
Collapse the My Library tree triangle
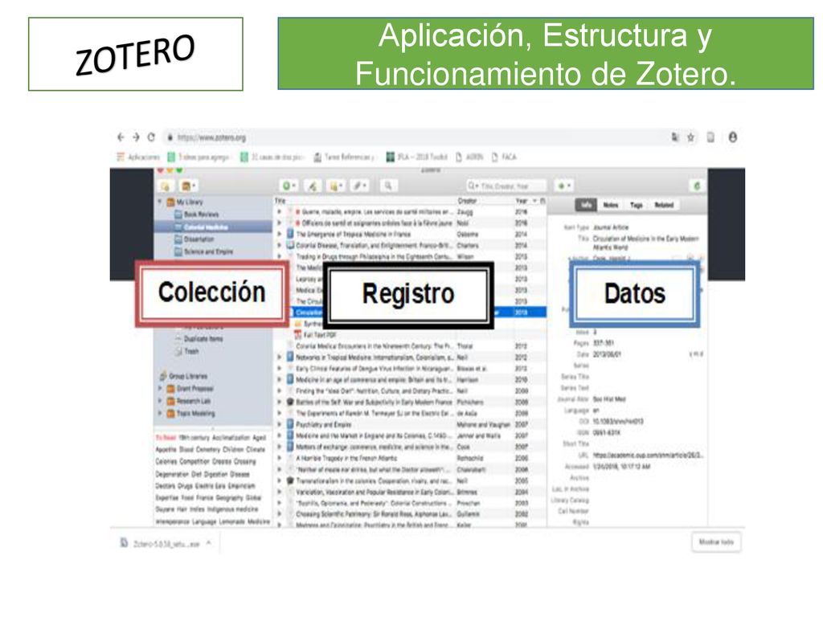[x=160, y=202]
